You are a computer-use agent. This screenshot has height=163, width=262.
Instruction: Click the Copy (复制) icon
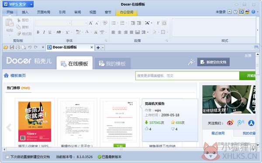click(18, 27)
